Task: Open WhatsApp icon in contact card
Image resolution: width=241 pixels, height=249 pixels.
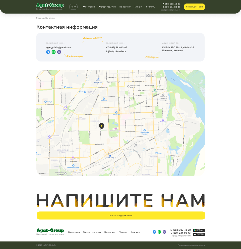Action: 53,52
